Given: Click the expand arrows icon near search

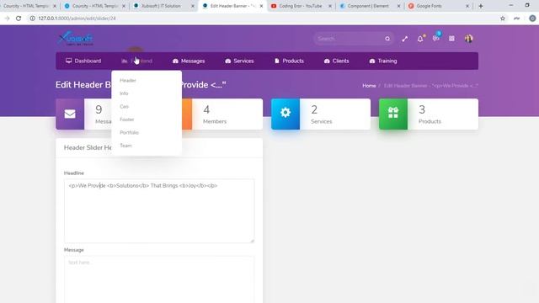Looking at the screenshot, I should 404,39.
